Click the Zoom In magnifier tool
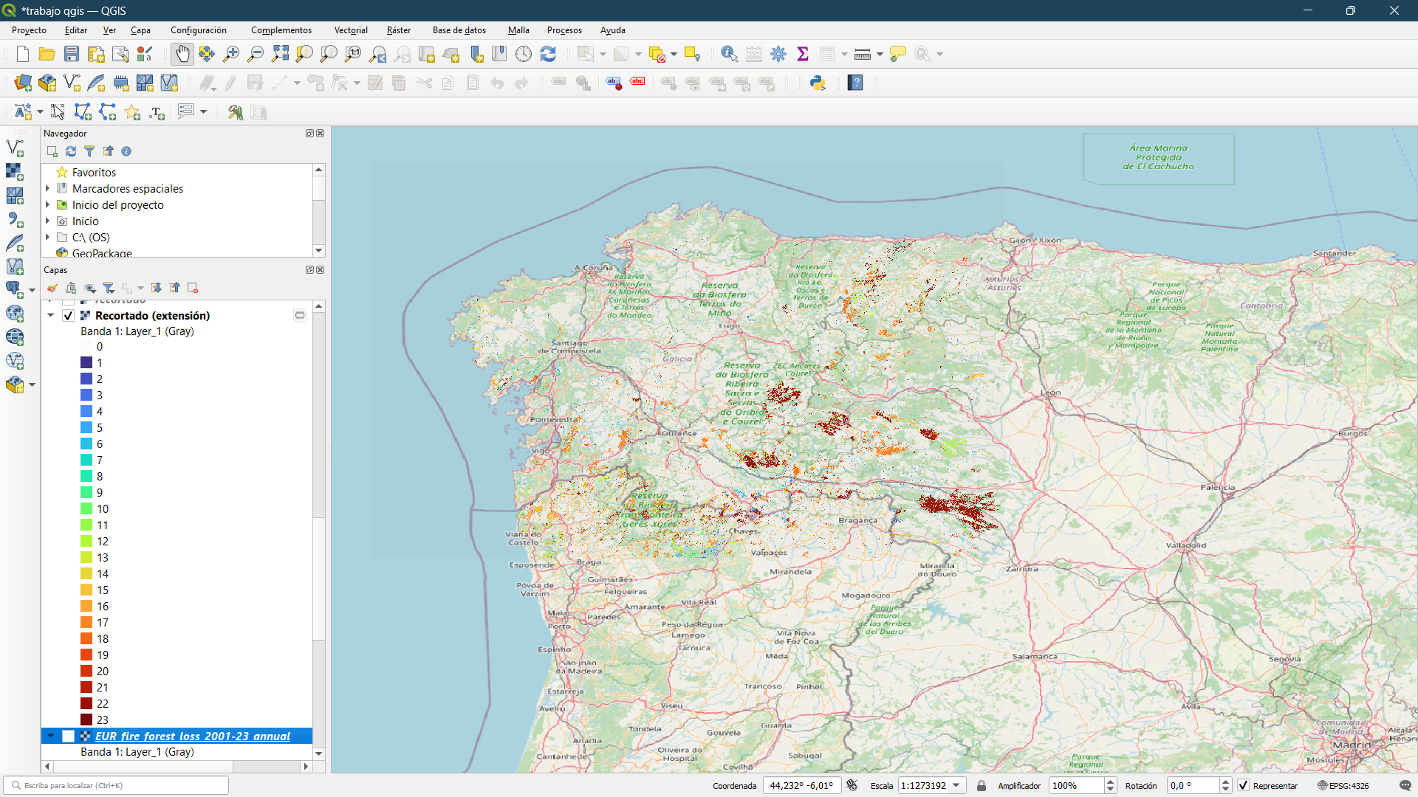The image size is (1418, 797). click(231, 54)
